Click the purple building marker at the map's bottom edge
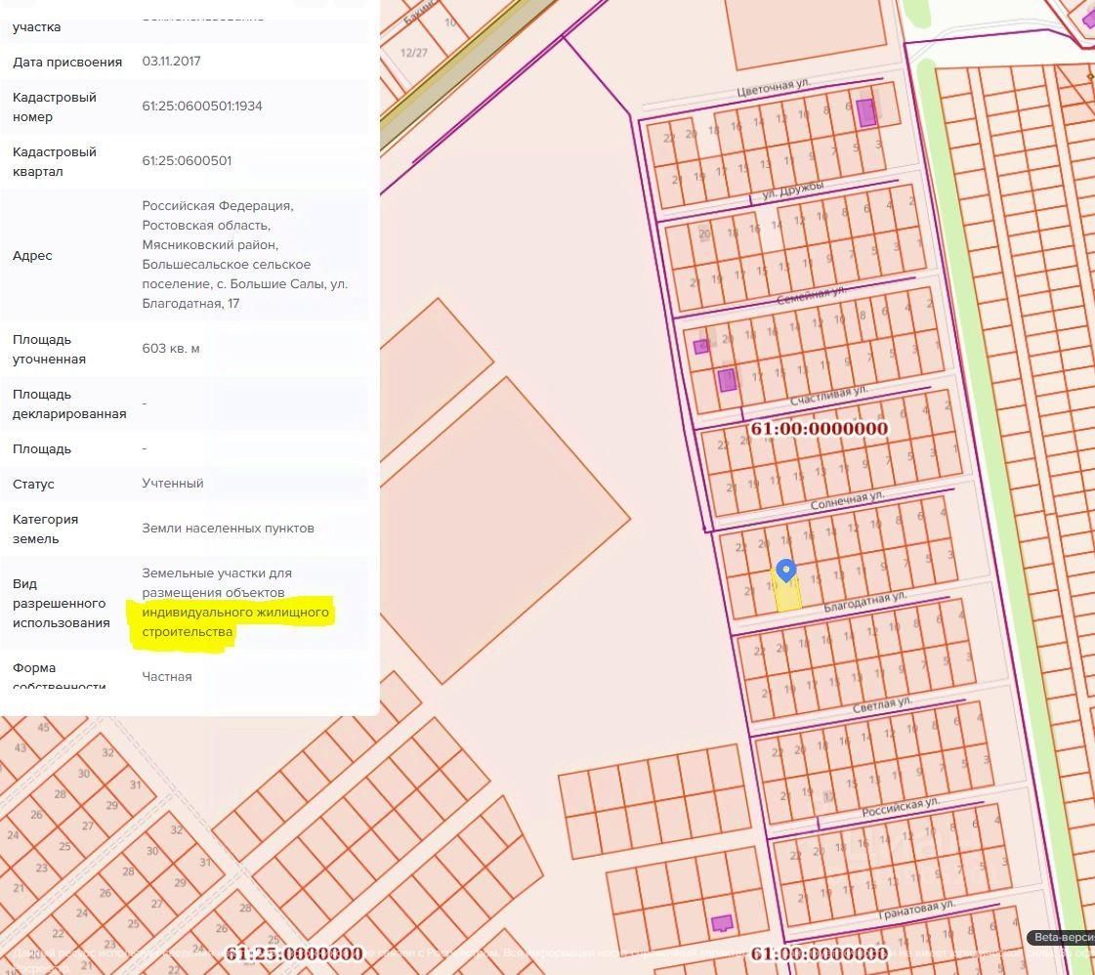Image resolution: width=1095 pixels, height=975 pixels. click(722, 922)
